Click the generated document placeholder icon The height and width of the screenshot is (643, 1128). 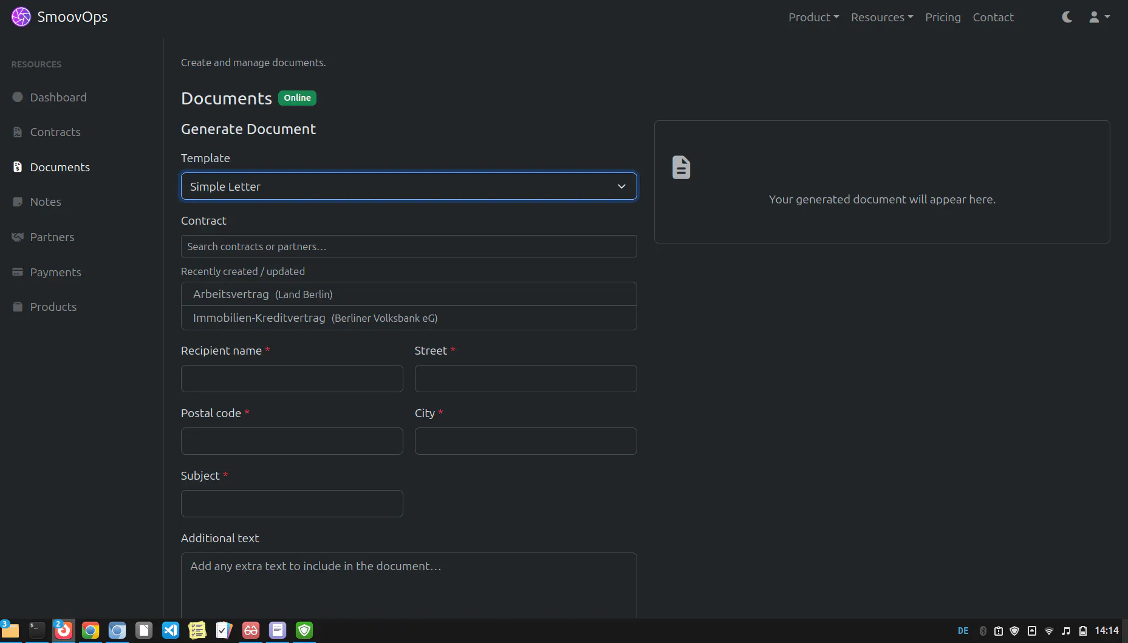pyautogui.click(x=681, y=168)
